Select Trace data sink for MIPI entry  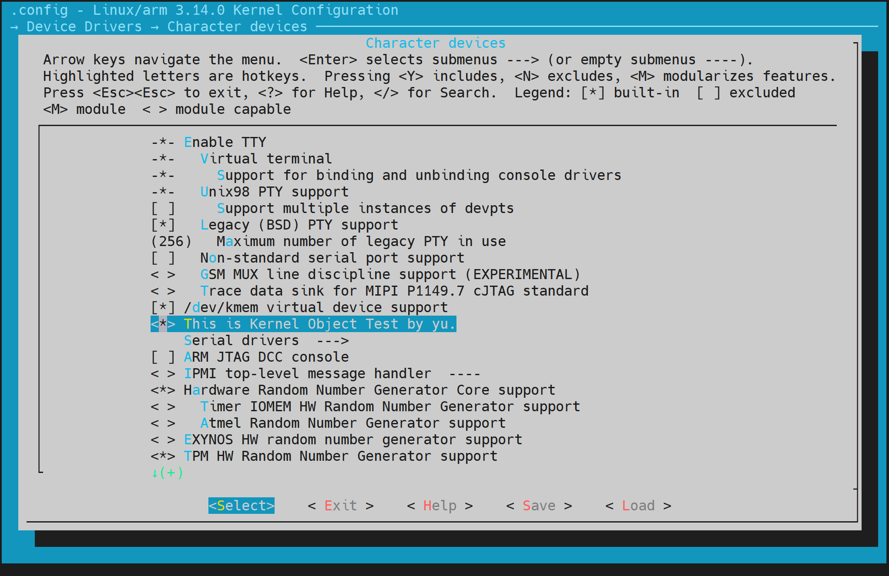(394, 291)
